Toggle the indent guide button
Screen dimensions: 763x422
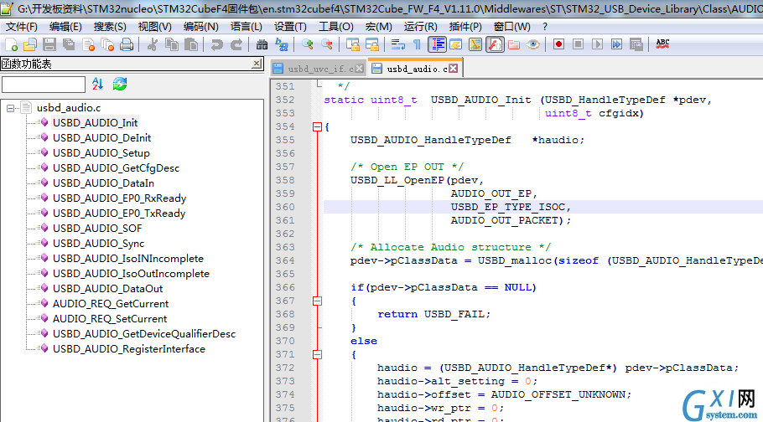(x=437, y=44)
